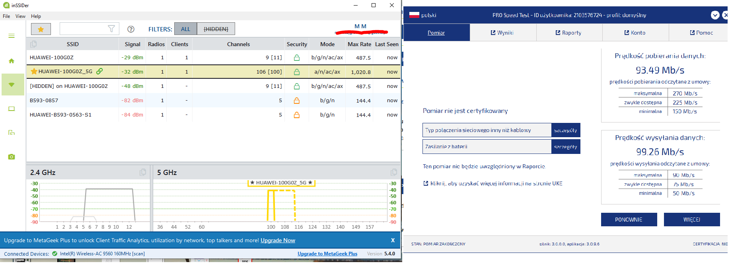Select the Wi-Fi networks sidebar icon
Viewport: 730px width, 278px height.
pyautogui.click(x=13, y=84)
